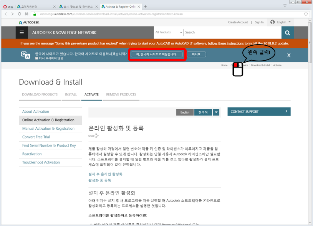This screenshot has width=313, height=226.
Task: Click the translation icon in the banner
Action: (26, 55)
